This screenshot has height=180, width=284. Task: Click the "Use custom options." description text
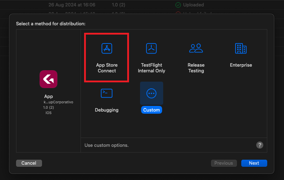[x=107, y=145]
